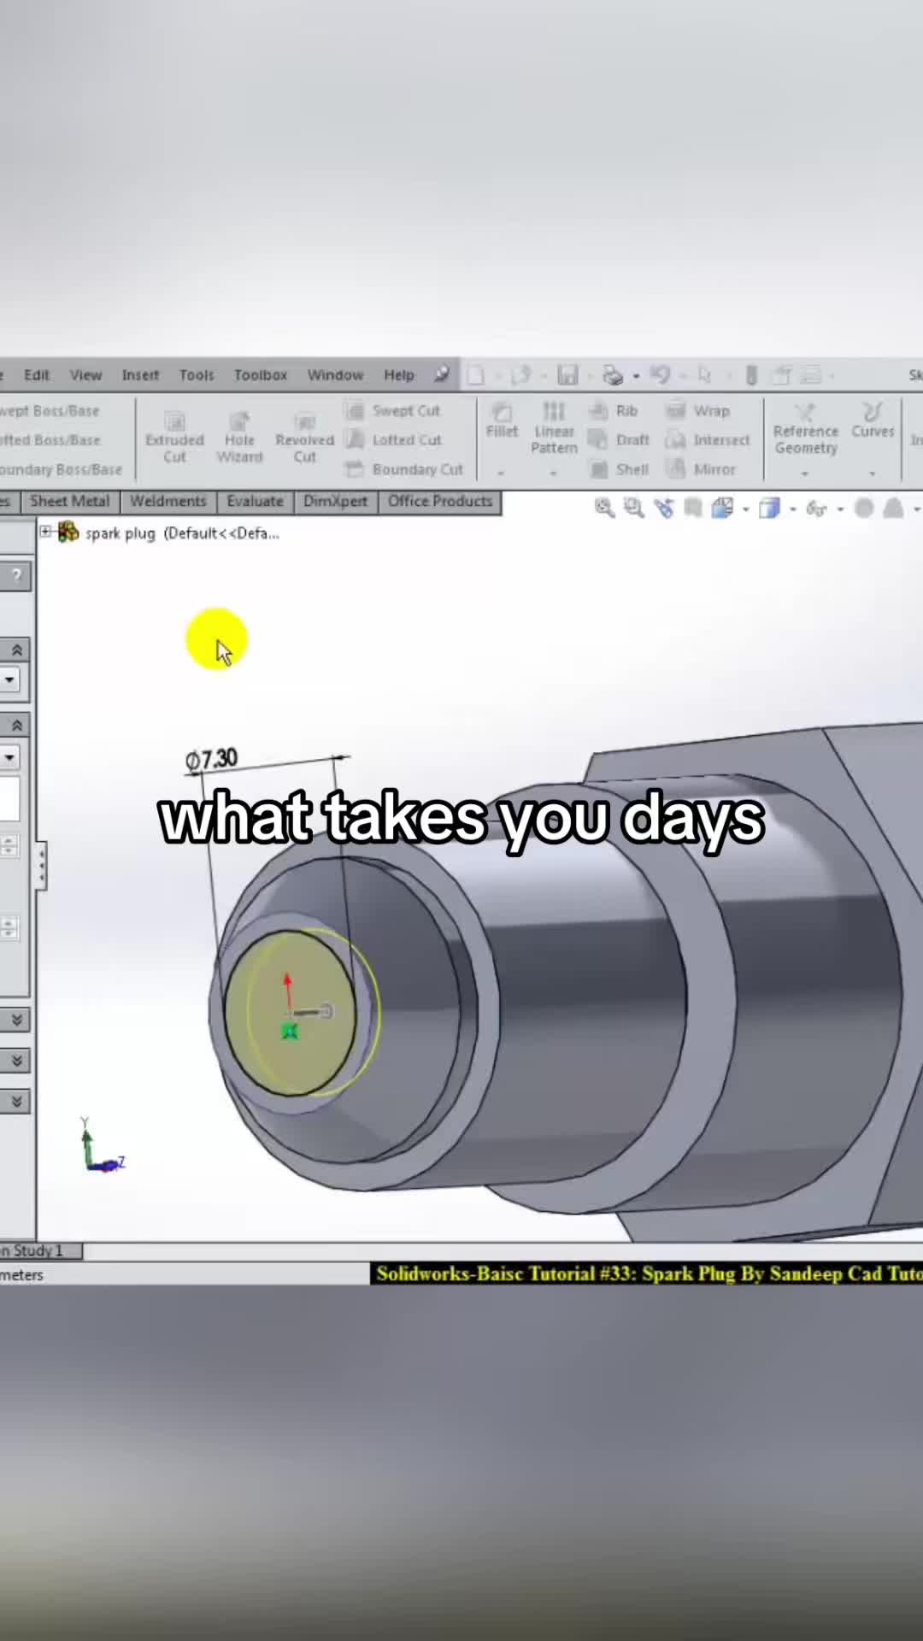The width and height of the screenshot is (923, 1641).
Task: Click the Lofted Boss/Base command
Action: (50, 440)
